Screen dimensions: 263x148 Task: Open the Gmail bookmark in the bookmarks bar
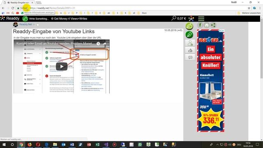(8, 13)
